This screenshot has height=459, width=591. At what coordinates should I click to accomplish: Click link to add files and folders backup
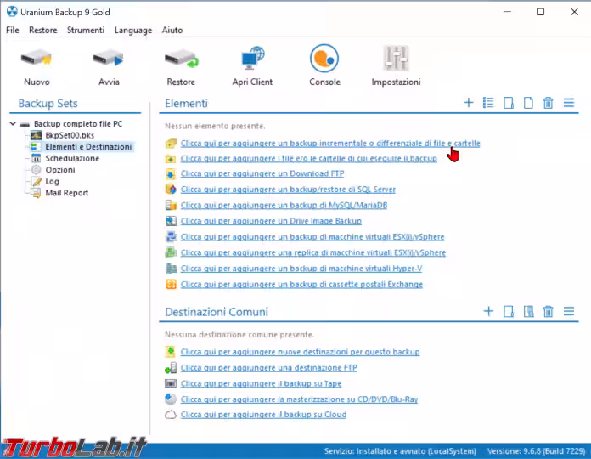coord(309,158)
